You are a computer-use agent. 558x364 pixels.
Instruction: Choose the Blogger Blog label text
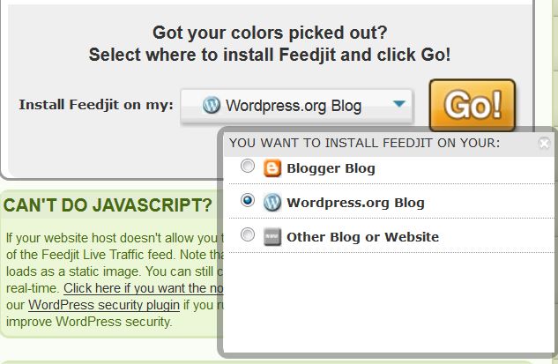331,168
